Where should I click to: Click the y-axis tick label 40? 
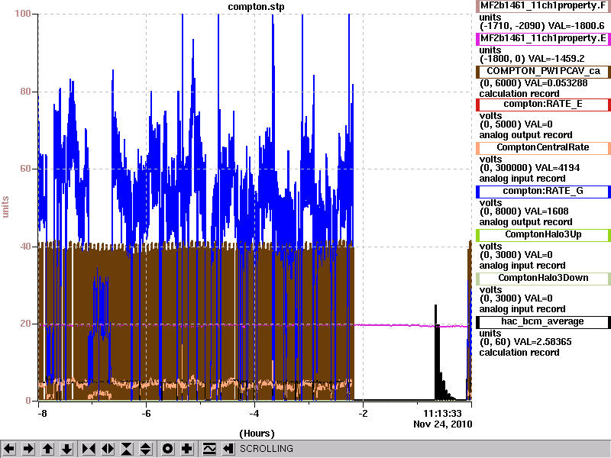click(25, 247)
